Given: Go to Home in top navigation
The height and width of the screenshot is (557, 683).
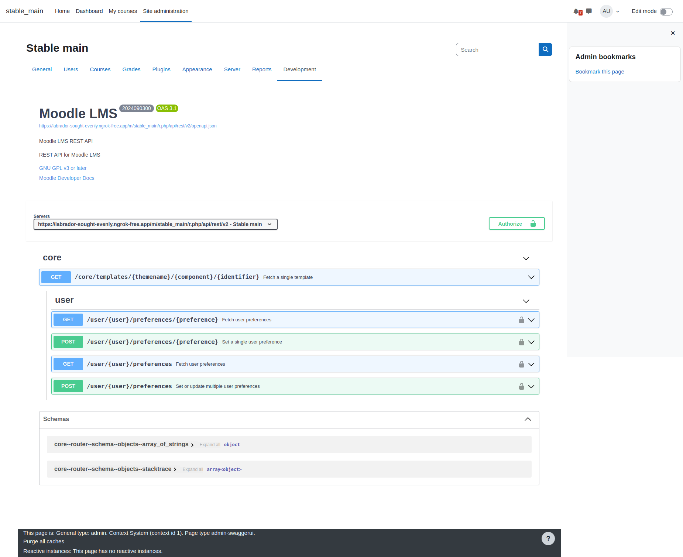Looking at the screenshot, I should click(x=62, y=11).
